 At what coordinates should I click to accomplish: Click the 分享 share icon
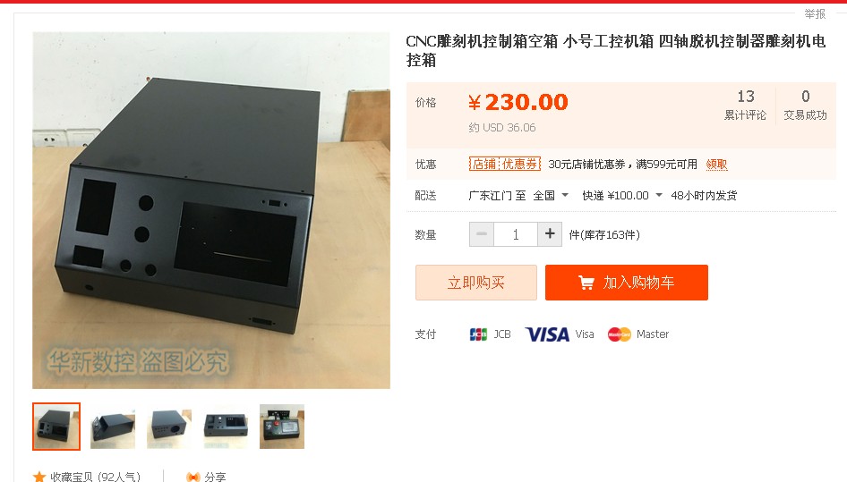[192, 478]
